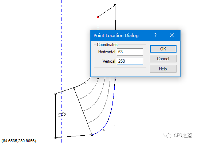Select the red highlighted control point
The height and width of the screenshot is (144, 198).
click(98, 17)
